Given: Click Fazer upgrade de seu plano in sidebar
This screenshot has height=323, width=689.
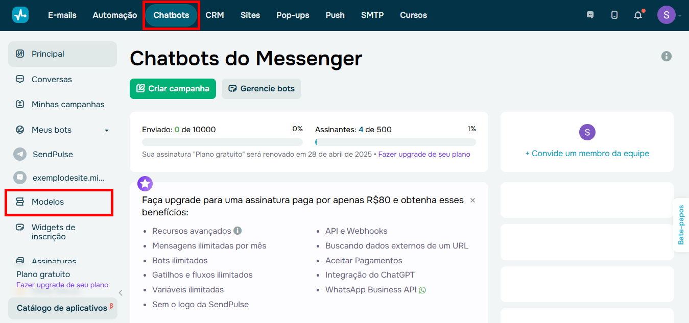Looking at the screenshot, I should pyautogui.click(x=62, y=285).
